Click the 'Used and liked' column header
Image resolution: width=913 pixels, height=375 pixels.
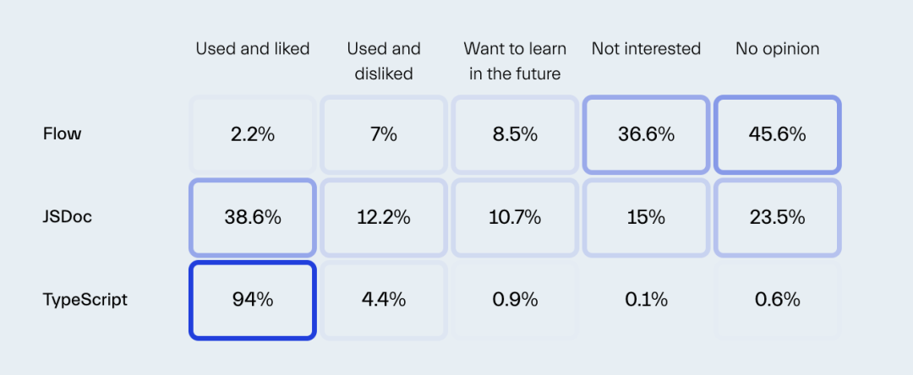[x=253, y=49]
